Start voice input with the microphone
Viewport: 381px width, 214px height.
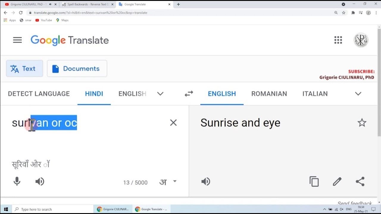click(x=17, y=181)
